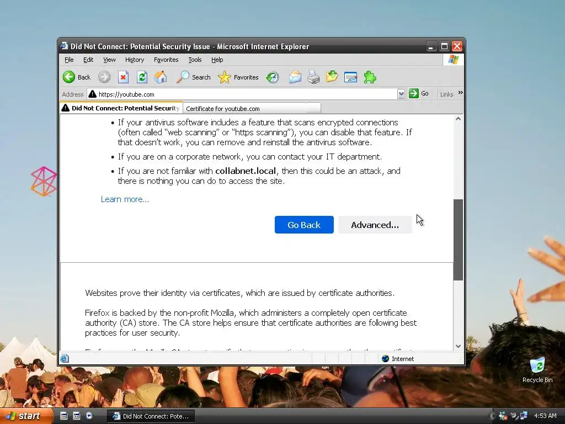Screen dimensions: 565x424
Task: Minimize the Internet Explorer window
Action: (x=431, y=46)
